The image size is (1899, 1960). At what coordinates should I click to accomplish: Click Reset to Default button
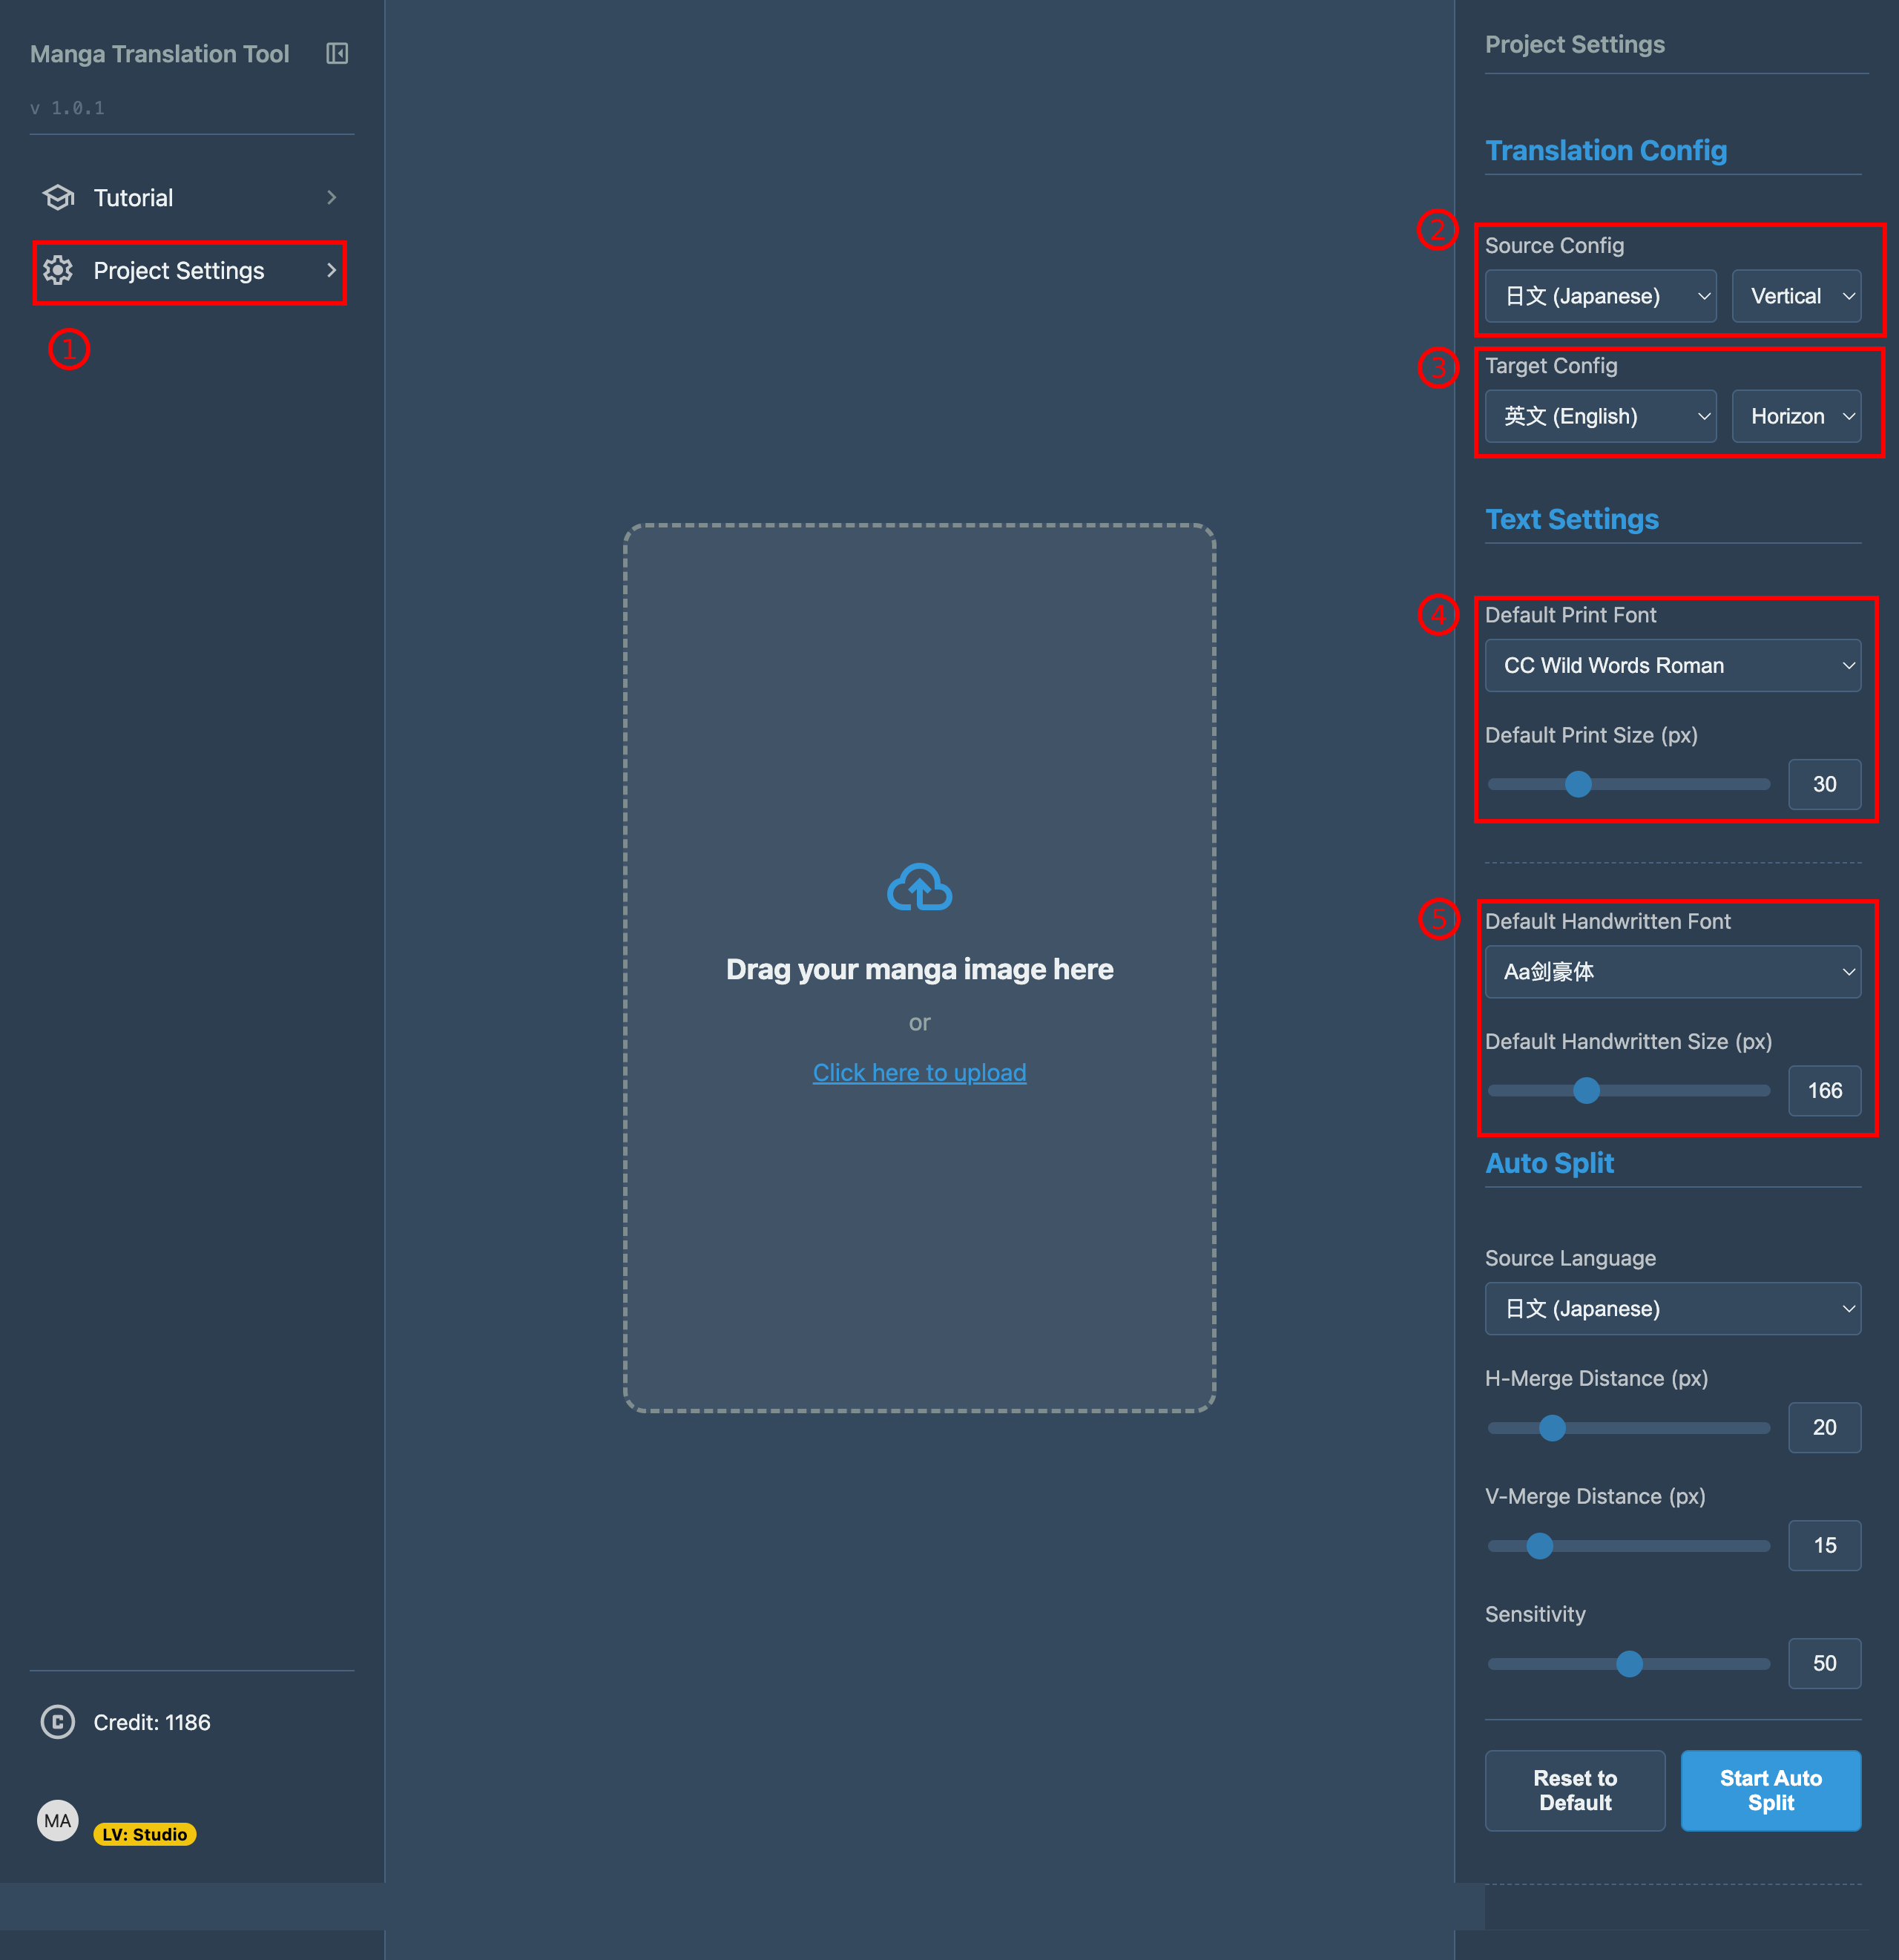tap(1575, 1791)
